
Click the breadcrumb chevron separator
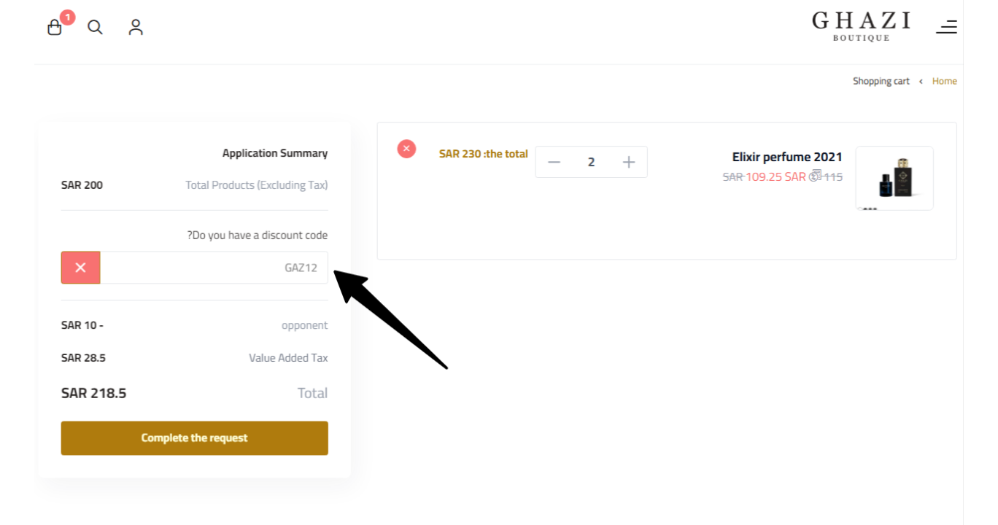pyautogui.click(x=921, y=81)
